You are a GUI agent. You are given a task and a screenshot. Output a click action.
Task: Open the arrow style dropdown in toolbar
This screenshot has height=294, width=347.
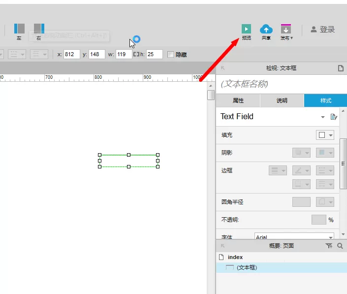click(39, 54)
